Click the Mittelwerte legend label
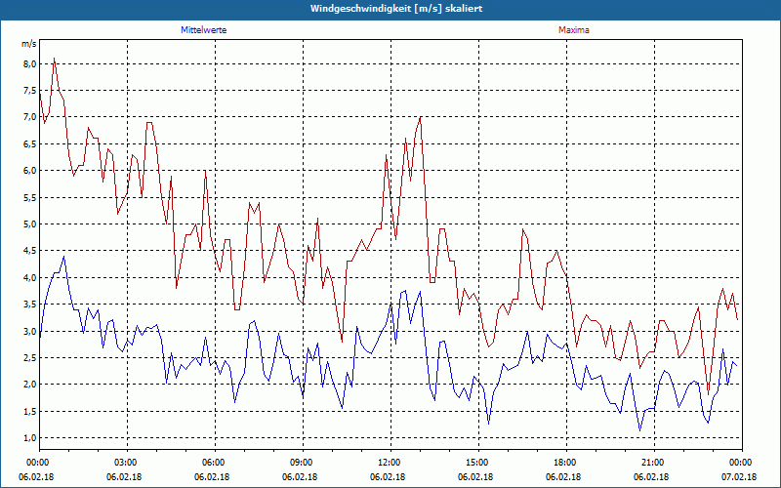 pyautogui.click(x=204, y=30)
